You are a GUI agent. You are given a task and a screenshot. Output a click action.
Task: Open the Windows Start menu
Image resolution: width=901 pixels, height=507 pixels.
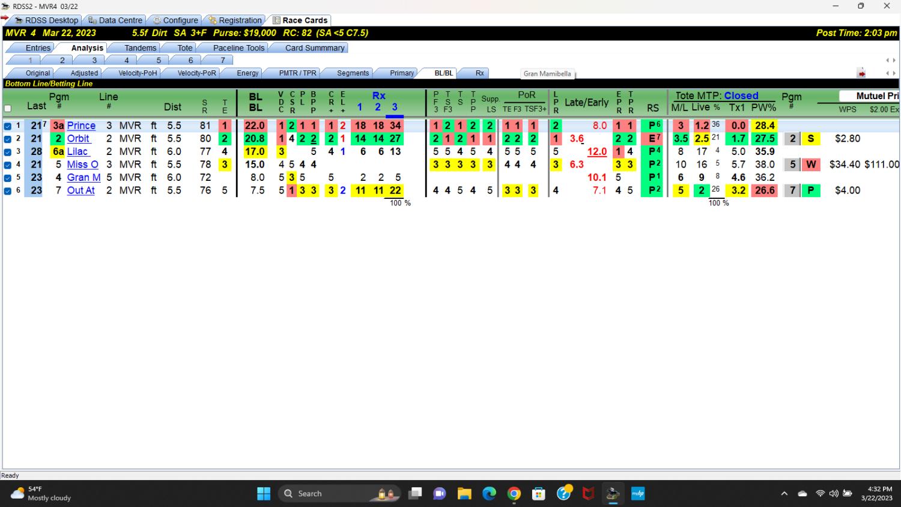click(264, 494)
